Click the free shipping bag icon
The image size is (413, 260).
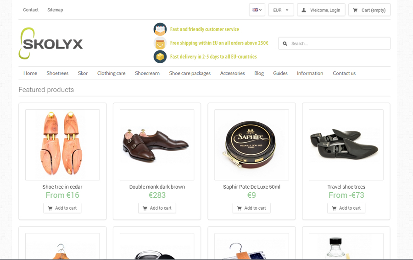pos(160,43)
